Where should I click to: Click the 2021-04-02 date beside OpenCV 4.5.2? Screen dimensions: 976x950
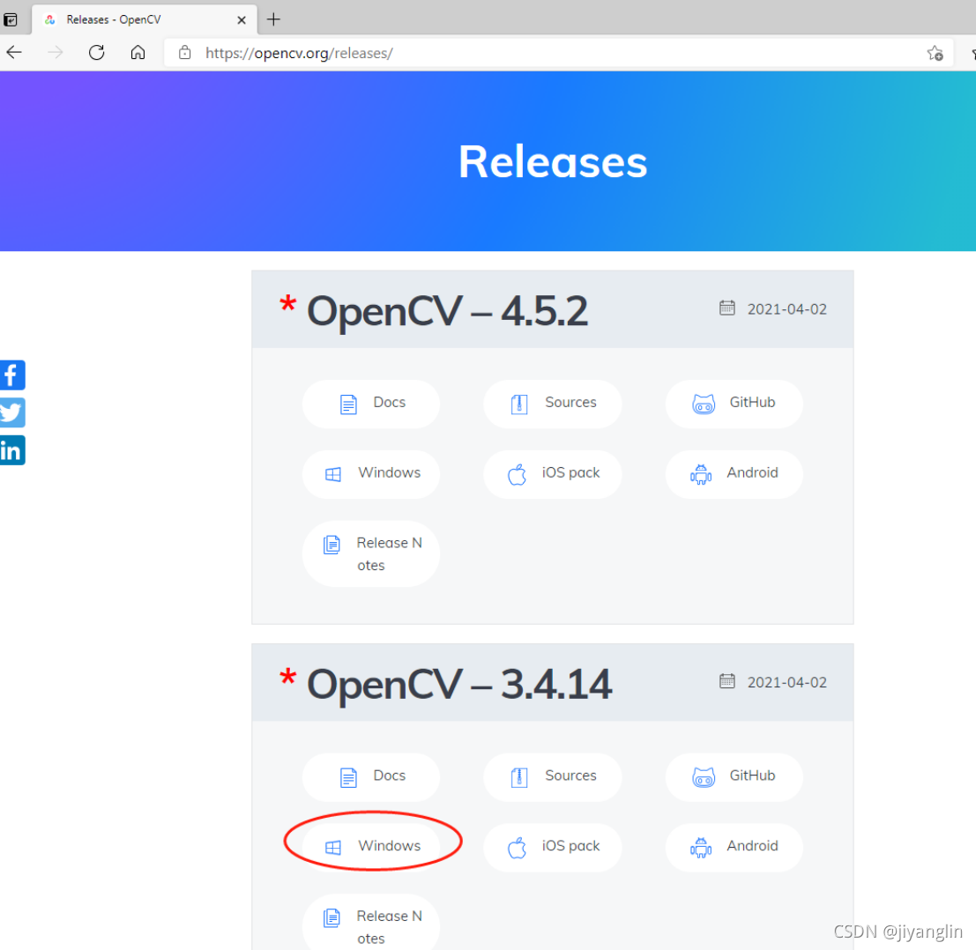click(x=786, y=309)
